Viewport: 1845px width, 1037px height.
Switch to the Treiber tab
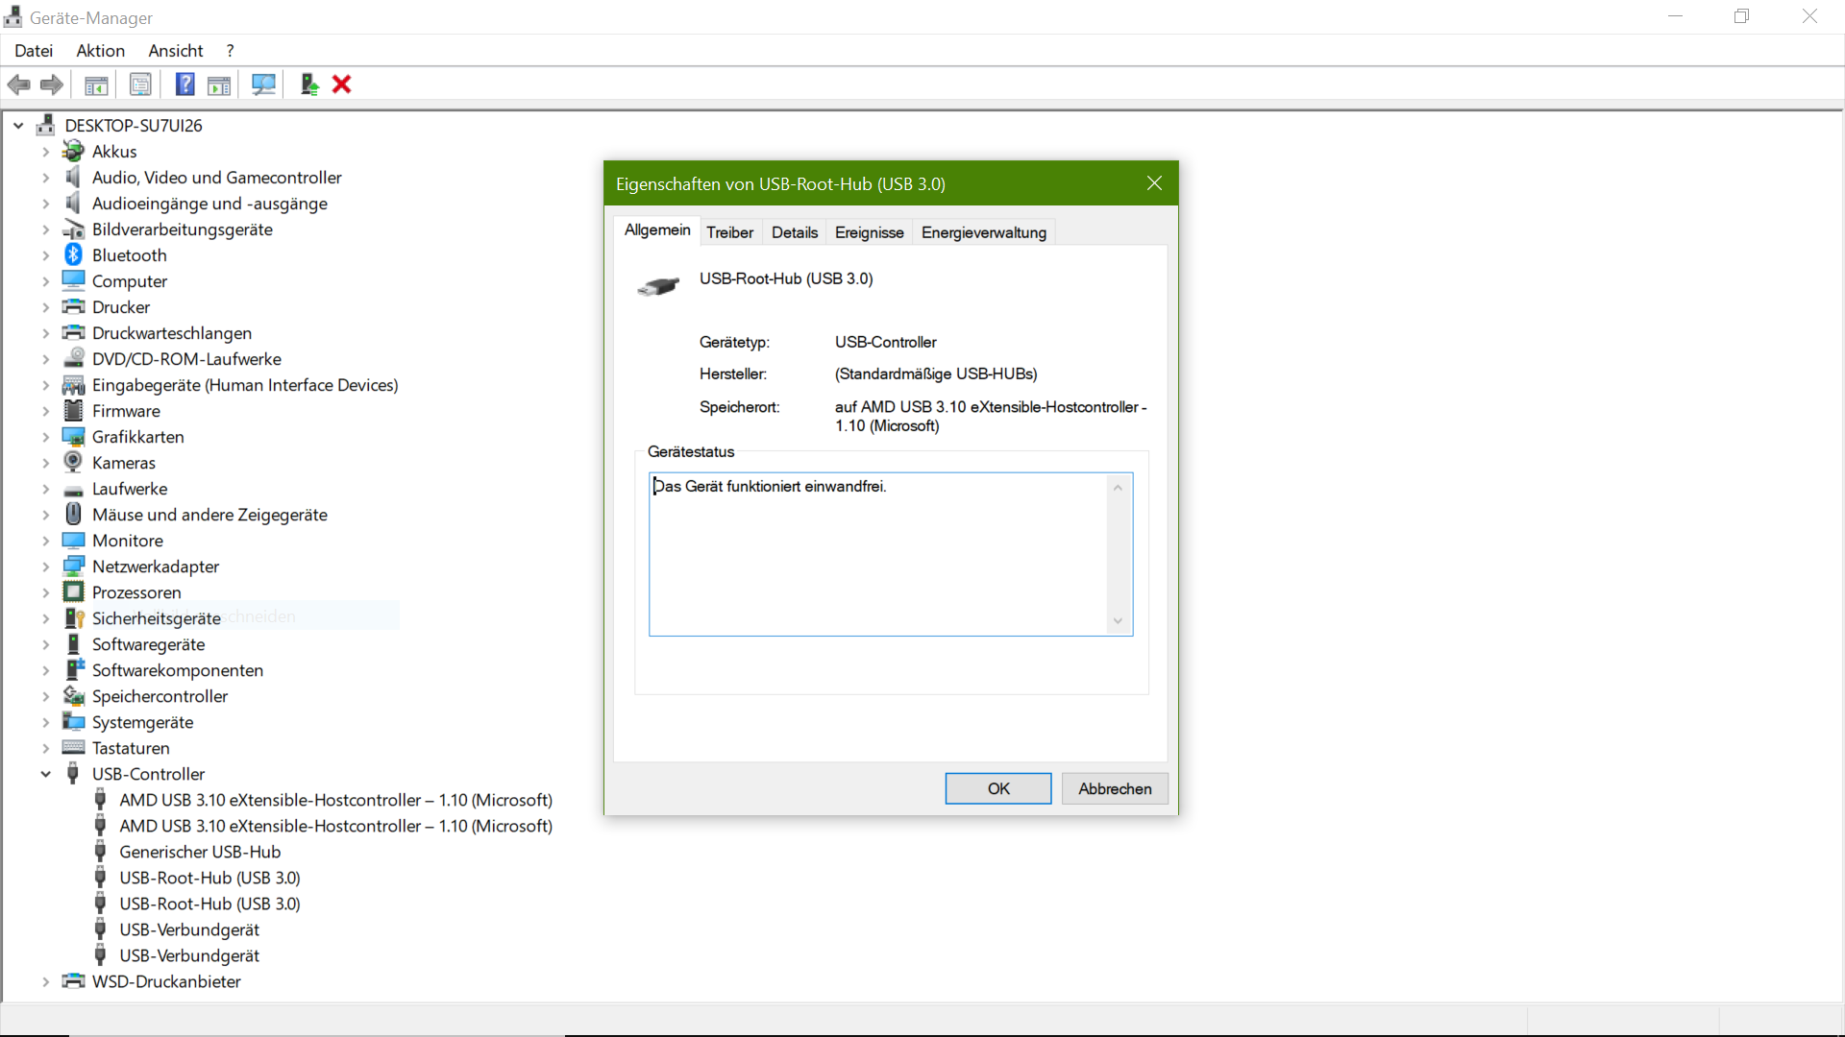pyautogui.click(x=729, y=232)
